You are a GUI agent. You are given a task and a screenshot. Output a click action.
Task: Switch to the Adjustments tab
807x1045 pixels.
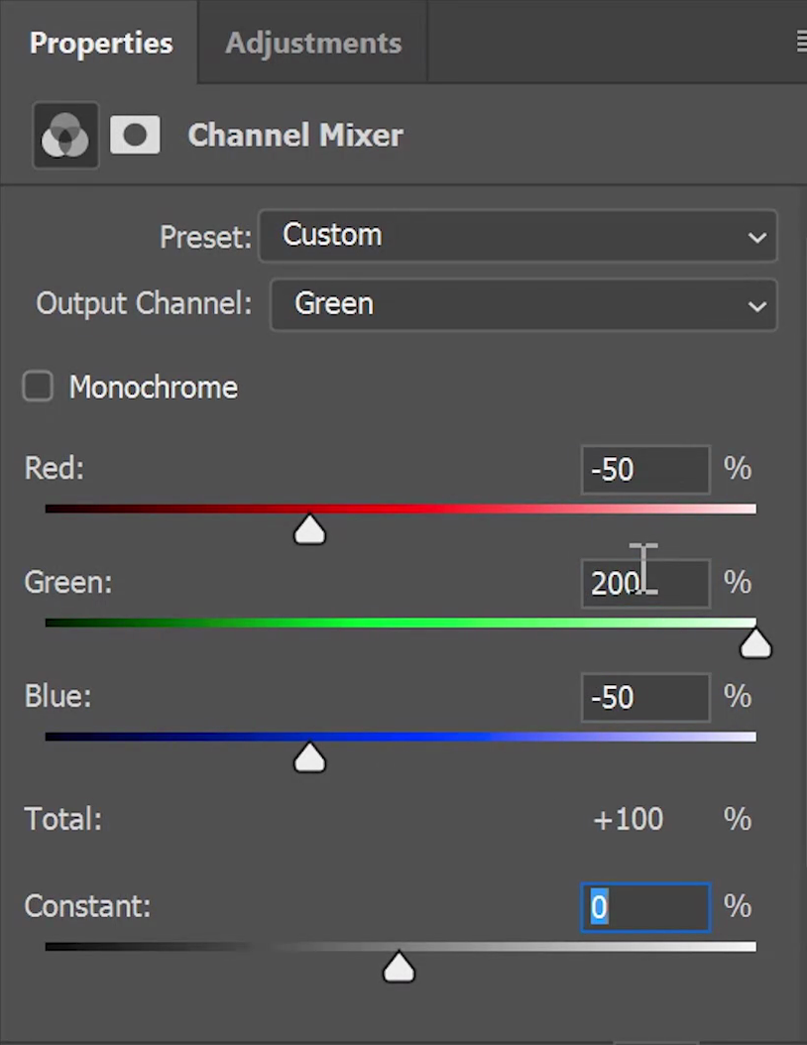313,44
